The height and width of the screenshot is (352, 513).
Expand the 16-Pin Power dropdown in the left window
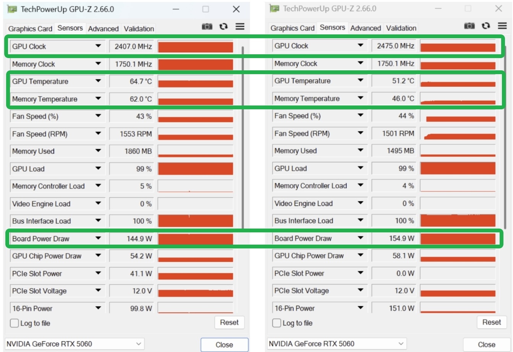coord(98,308)
